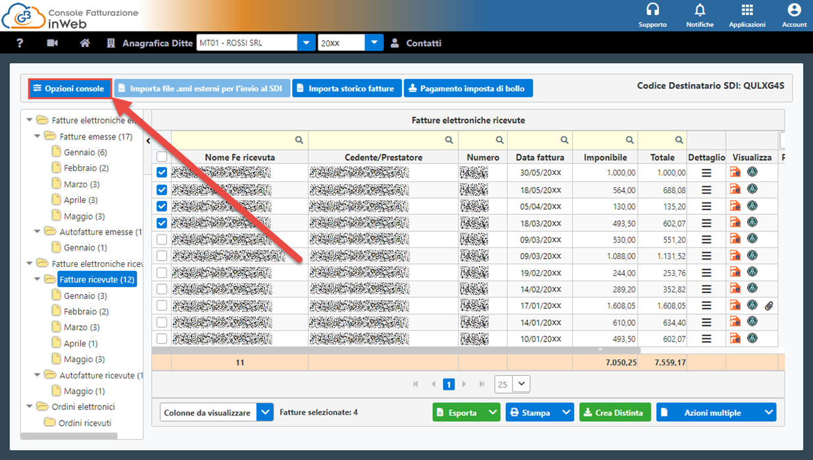Click green round icon for the 05/04 invoice
Screen dimensions: 813x460
[752, 206]
